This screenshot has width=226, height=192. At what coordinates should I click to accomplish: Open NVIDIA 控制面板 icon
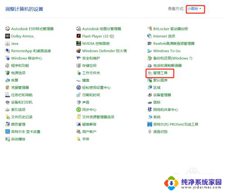tap(79, 43)
